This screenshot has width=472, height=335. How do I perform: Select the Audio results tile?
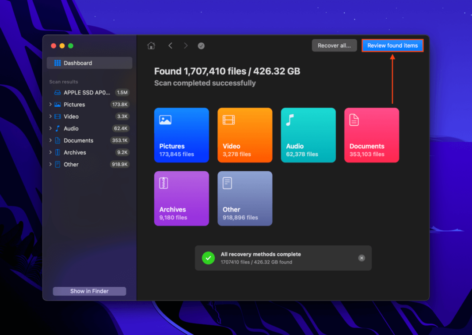tap(308, 135)
